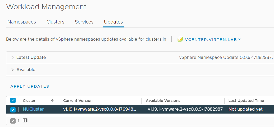The image size is (274, 127).
Task: Click the Current Version column header
Action: (78, 101)
